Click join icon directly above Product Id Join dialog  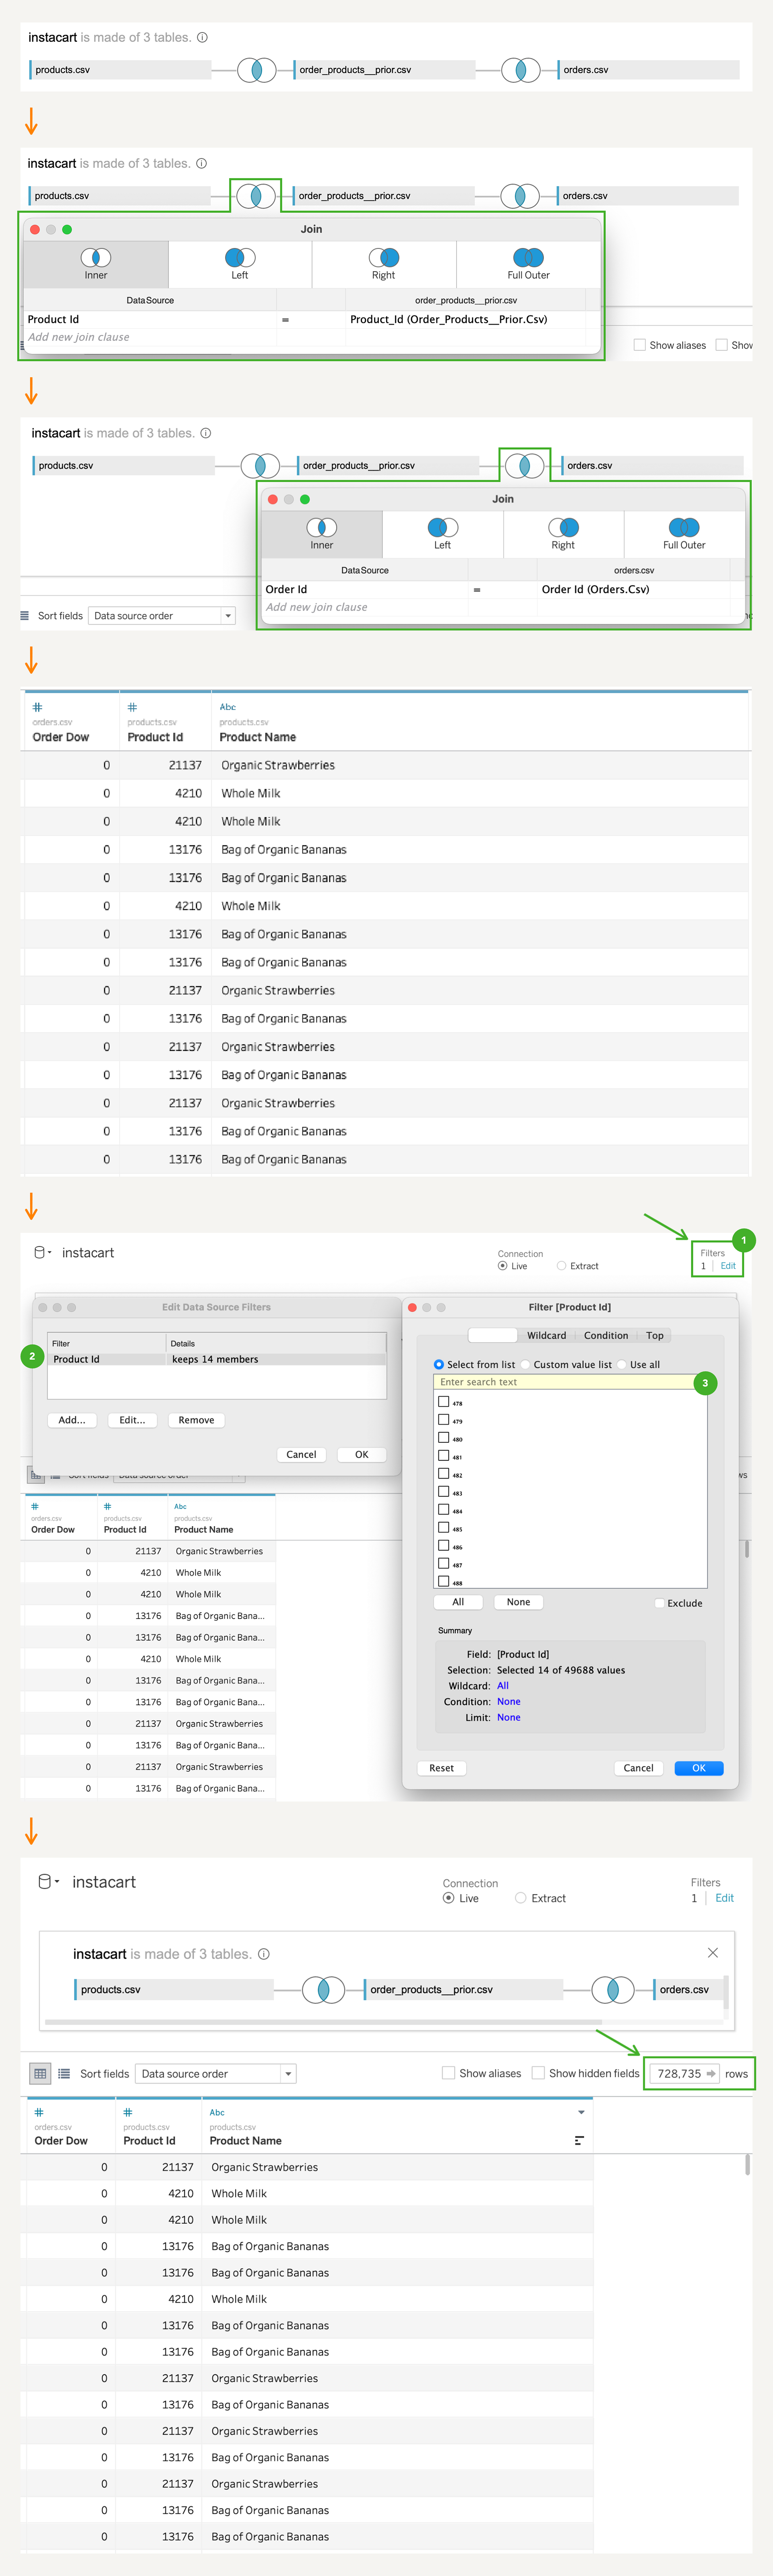pos(256,196)
